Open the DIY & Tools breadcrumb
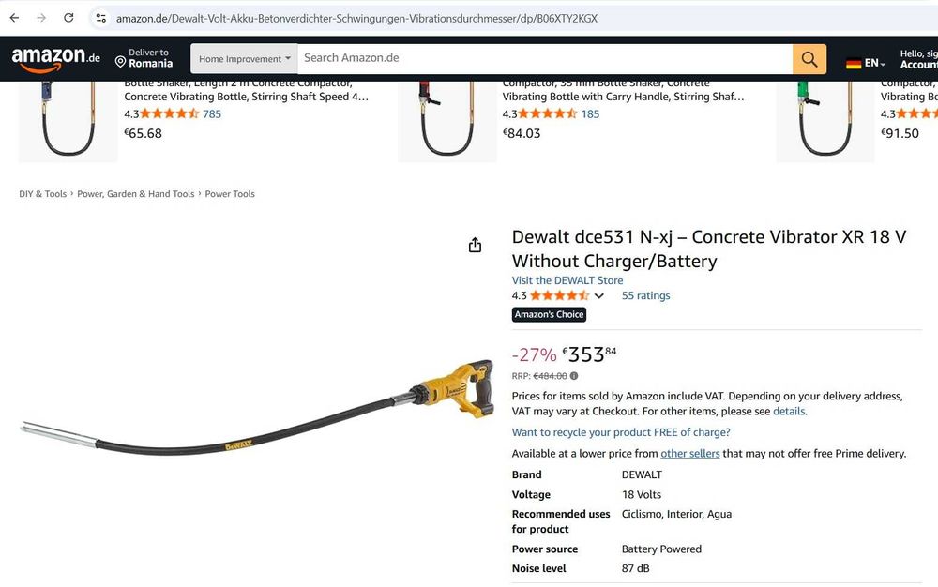This screenshot has width=938, height=587. click(42, 194)
